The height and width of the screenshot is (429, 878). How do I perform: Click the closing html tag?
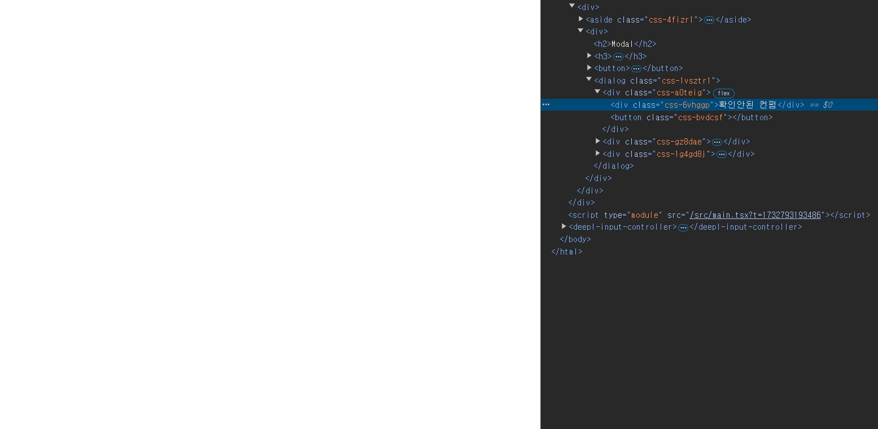[x=567, y=252]
